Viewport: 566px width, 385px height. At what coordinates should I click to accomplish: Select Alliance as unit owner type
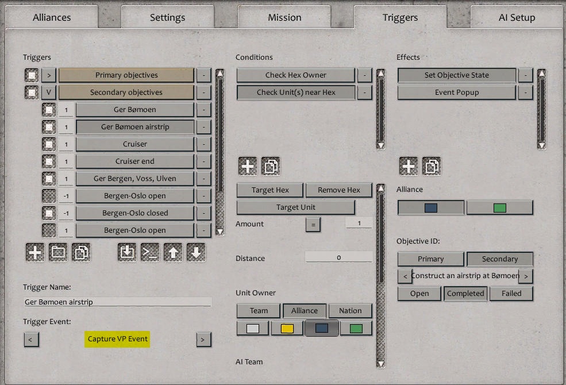coord(305,311)
